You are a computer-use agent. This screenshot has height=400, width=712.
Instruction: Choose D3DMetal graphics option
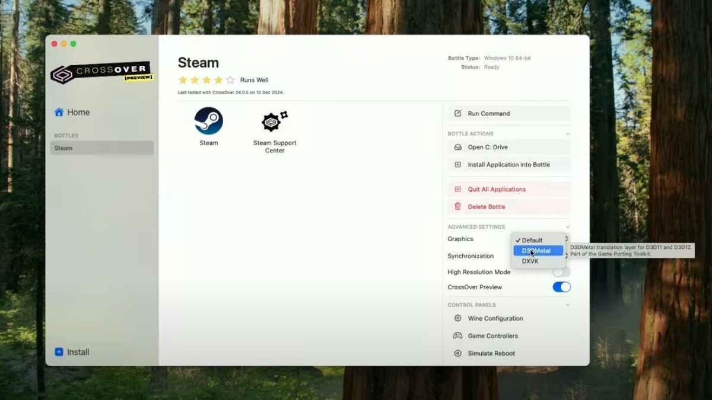point(538,251)
